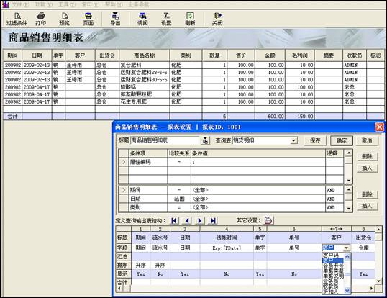Expand the 查询表 dropdown arrow
The image size is (387, 298).
point(293,140)
